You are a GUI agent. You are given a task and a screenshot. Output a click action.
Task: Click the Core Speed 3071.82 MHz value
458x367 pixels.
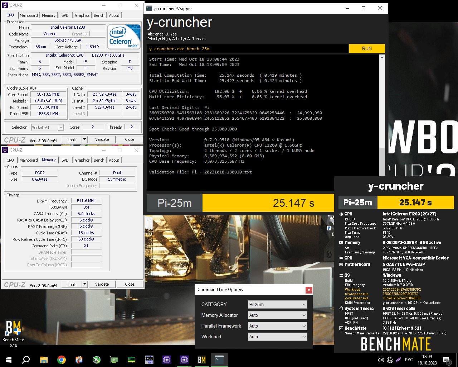[x=48, y=94]
